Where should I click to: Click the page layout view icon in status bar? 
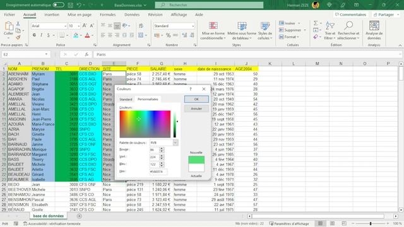pyautogui.click(x=333, y=223)
